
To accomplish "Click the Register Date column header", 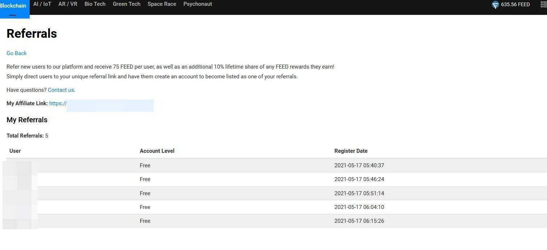I will point(351,151).
